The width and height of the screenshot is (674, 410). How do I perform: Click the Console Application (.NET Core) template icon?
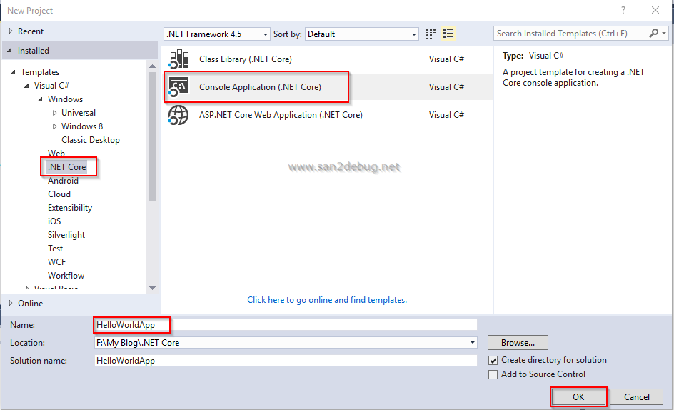[x=178, y=87]
